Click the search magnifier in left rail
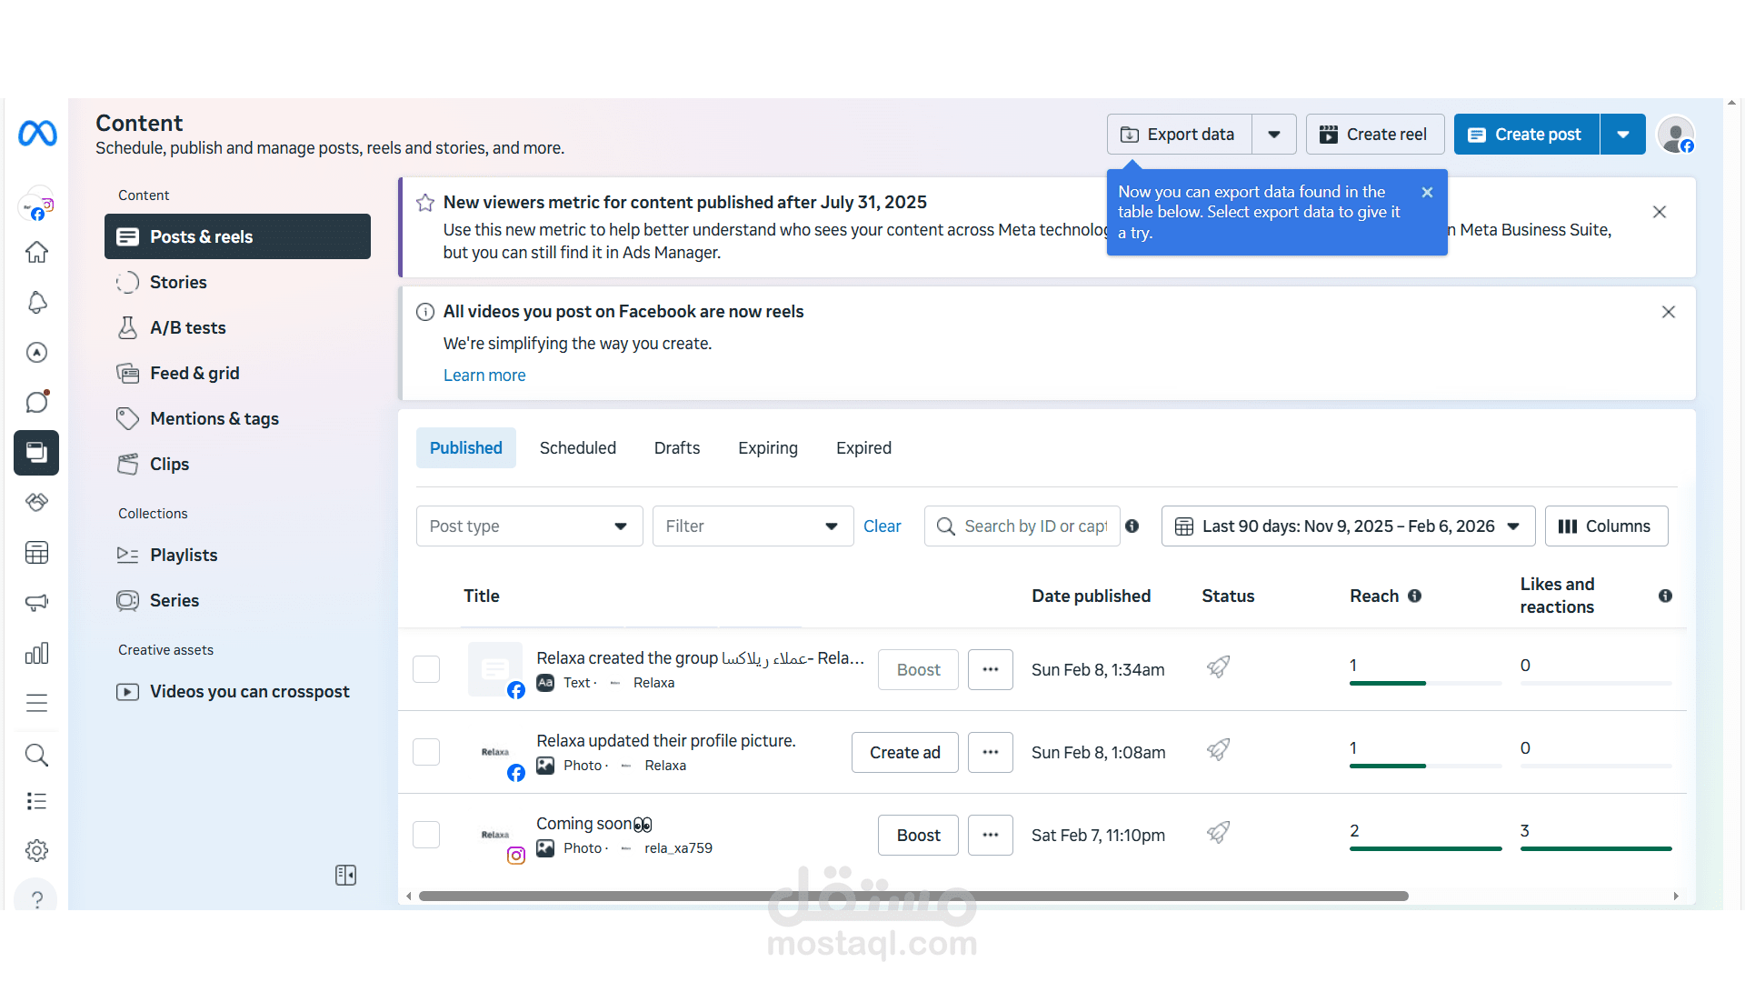1745x982 pixels. point(36,755)
